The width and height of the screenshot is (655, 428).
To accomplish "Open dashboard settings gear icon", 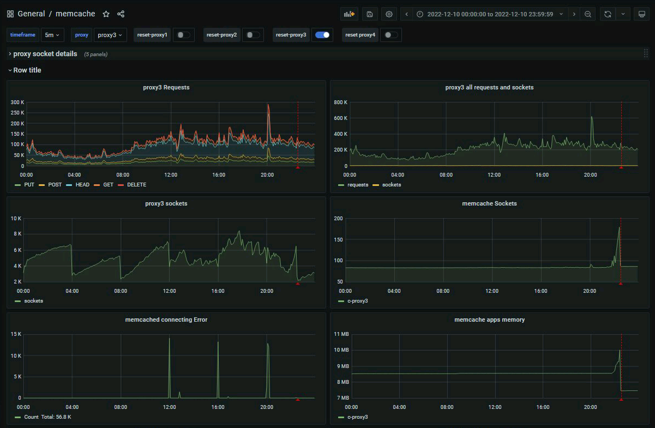I will 389,14.
